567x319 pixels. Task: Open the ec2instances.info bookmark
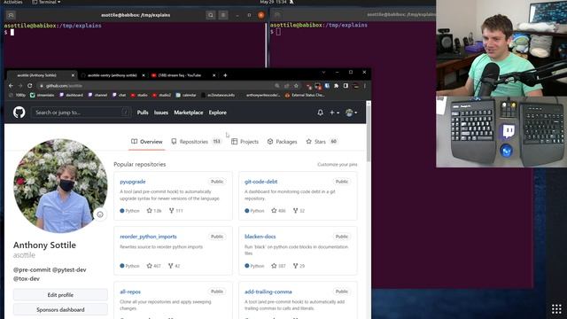(218, 95)
